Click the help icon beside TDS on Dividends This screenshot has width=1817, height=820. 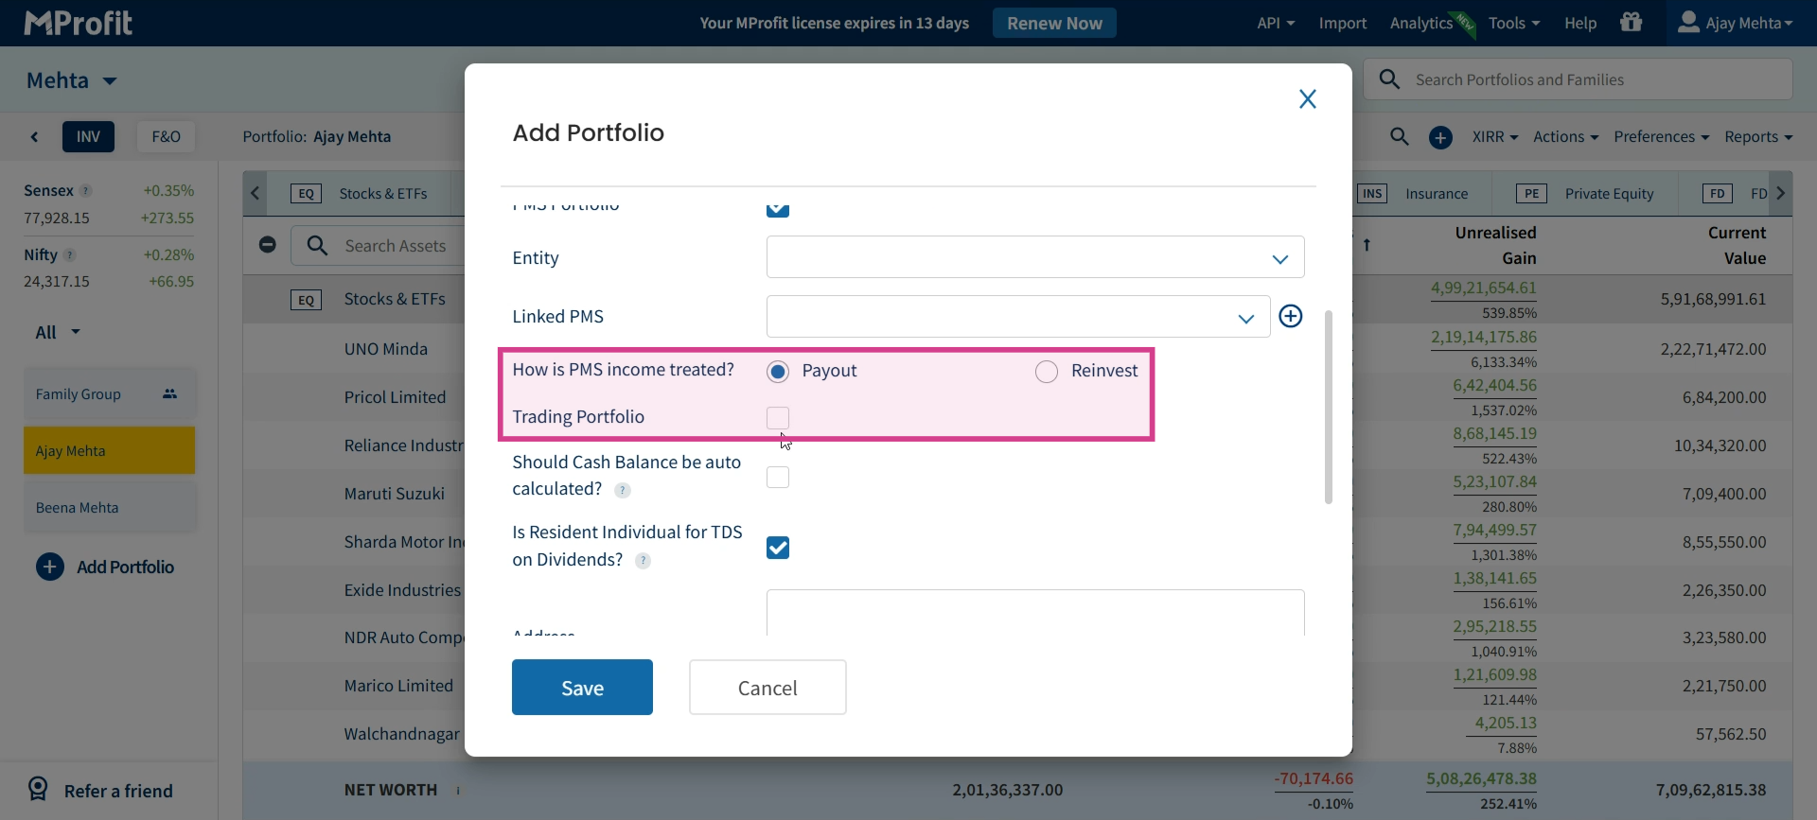click(643, 561)
